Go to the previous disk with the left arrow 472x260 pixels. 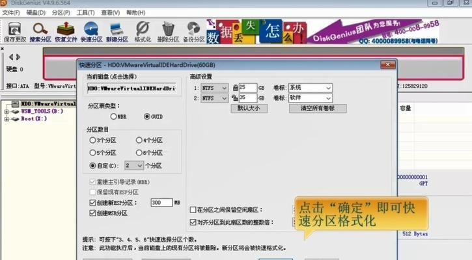[11, 57]
